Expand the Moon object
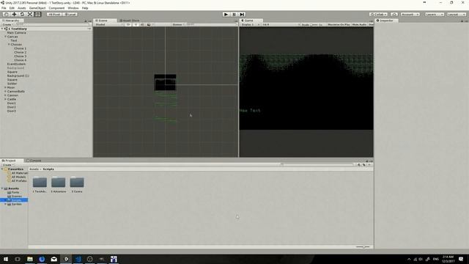Screen dimensions: 469x264 click(x=5, y=87)
